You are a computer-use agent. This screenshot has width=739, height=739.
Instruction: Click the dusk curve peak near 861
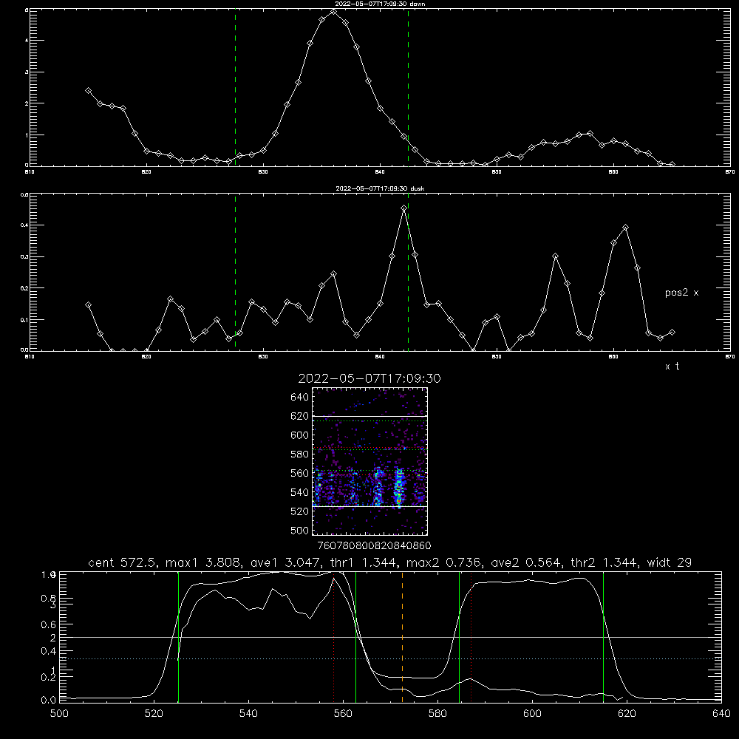tap(625, 228)
